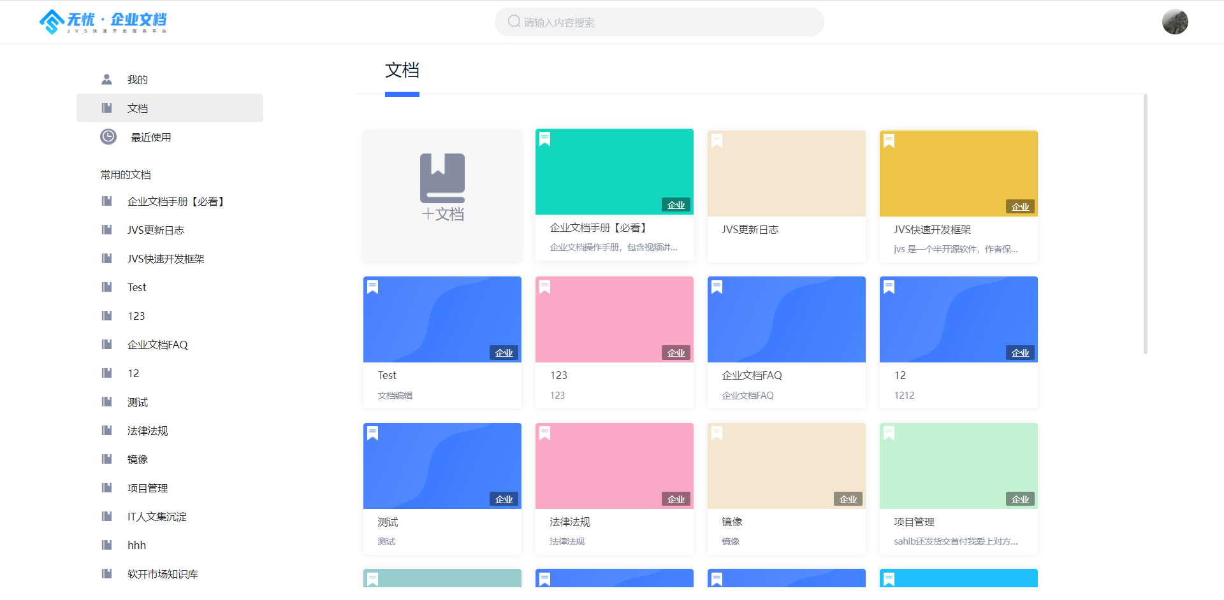Toggle bookmark on the Test card
The width and height of the screenshot is (1224, 600).
click(x=372, y=287)
